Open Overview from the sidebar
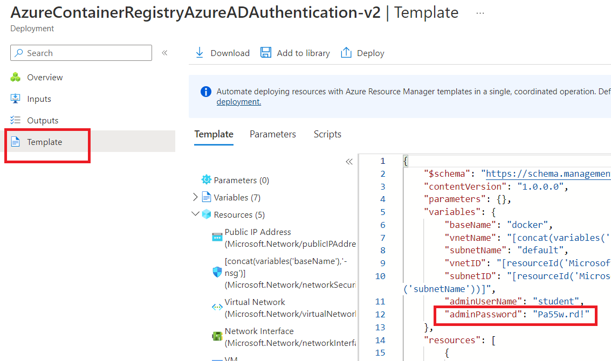The width and height of the screenshot is (611, 361). point(45,78)
